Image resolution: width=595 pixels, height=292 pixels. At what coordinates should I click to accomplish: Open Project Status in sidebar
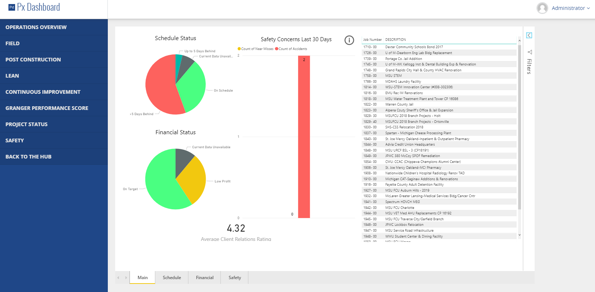(54, 124)
